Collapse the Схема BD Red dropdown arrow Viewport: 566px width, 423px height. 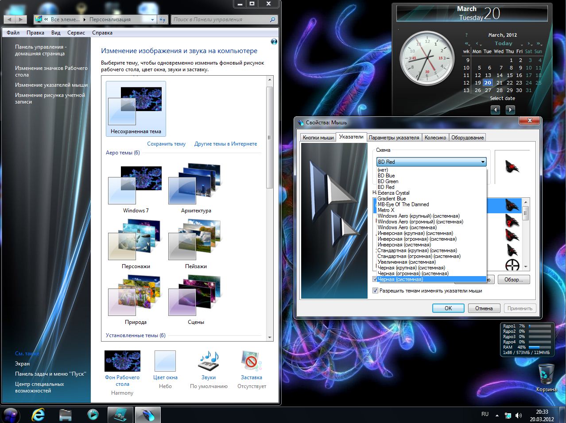click(x=483, y=162)
